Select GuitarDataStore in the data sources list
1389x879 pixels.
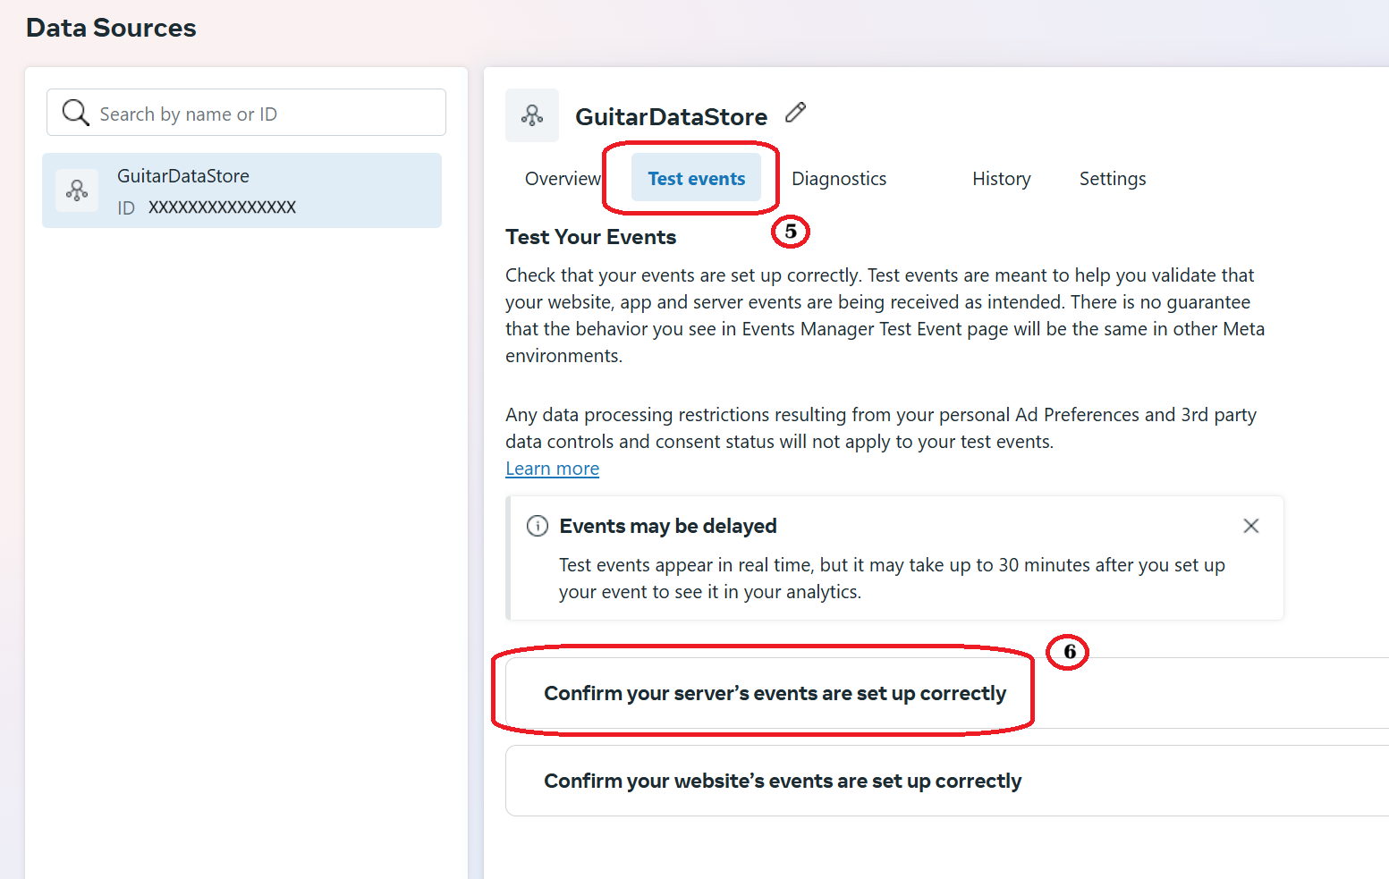click(x=241, y=190)
